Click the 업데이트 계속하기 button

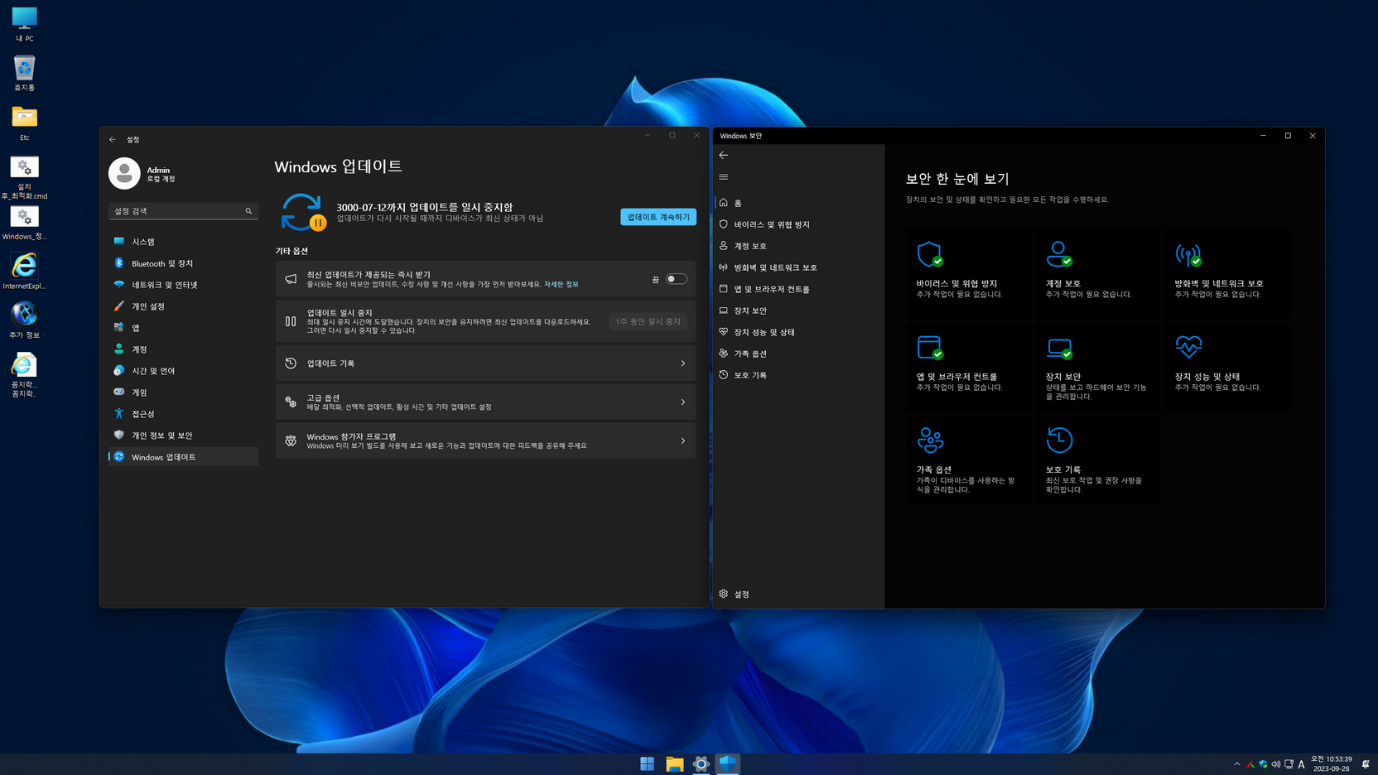(658, 217)
